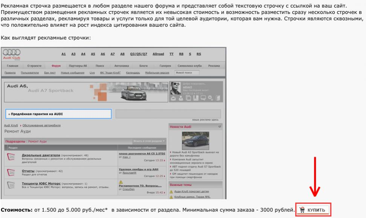Screen dimensions: 366x218
Task: Open the Символика клуба tab
Action: (189, 66)
